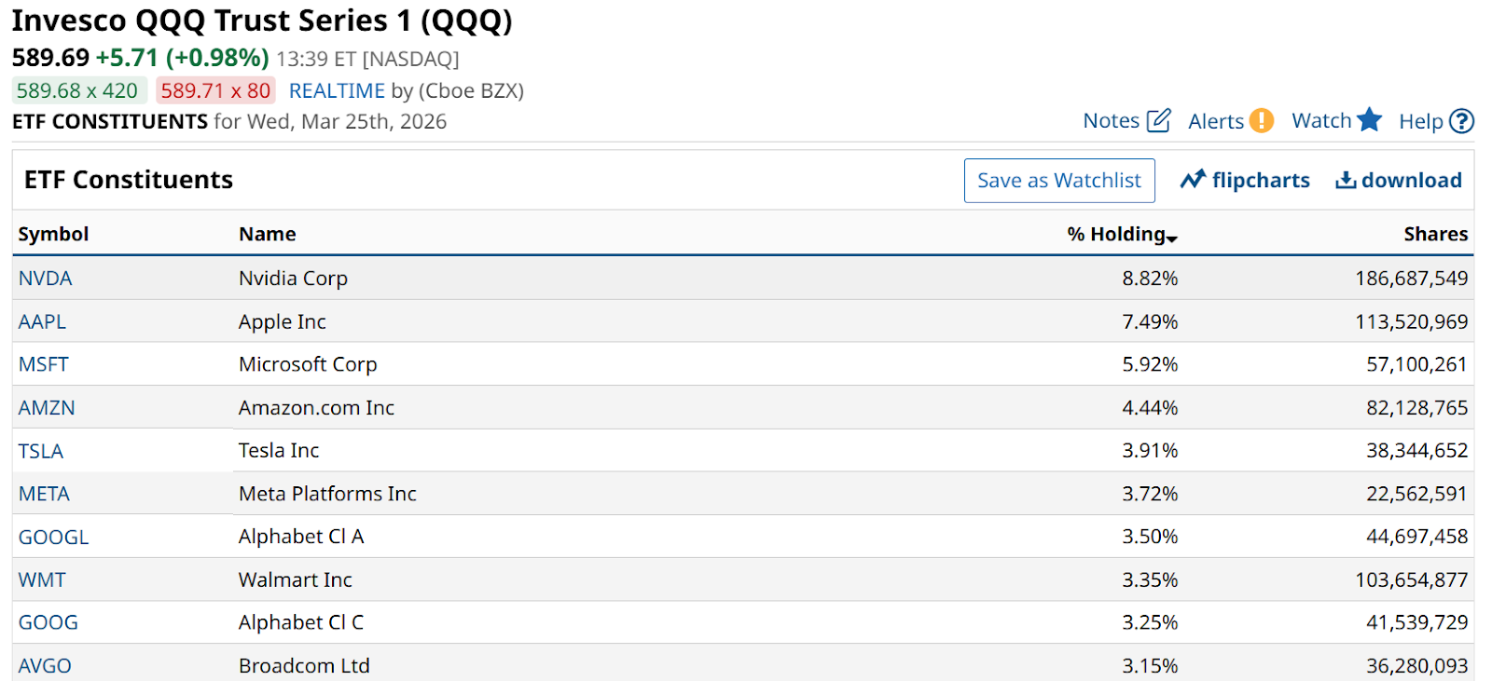Select the AAPL ticker link
1492x681 pixels.
42,321
